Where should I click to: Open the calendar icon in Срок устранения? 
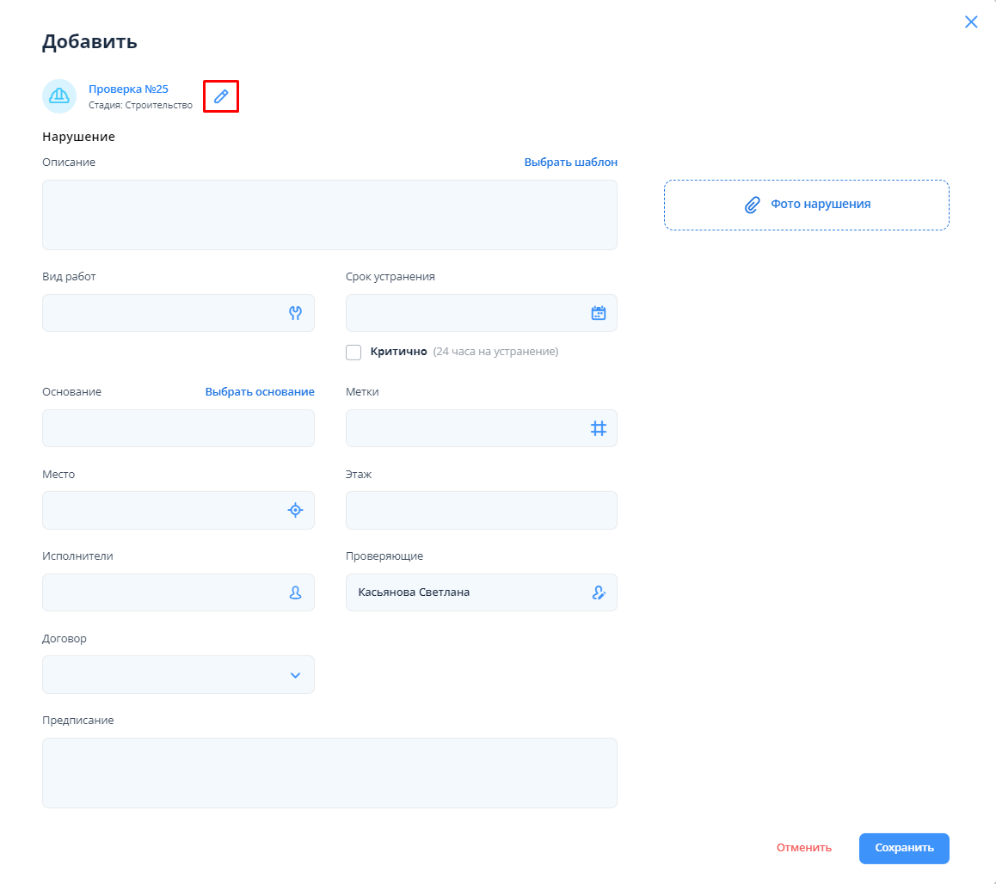pos(599,313)
